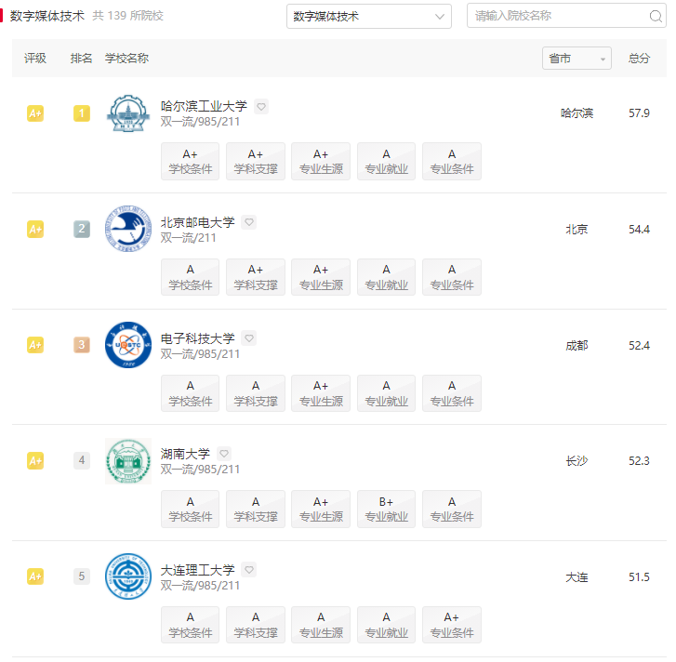Image resolution: width=676 pixels, height=662 pixels.
Task: Click rank 4 badge
Action: (x=82, y=460)
